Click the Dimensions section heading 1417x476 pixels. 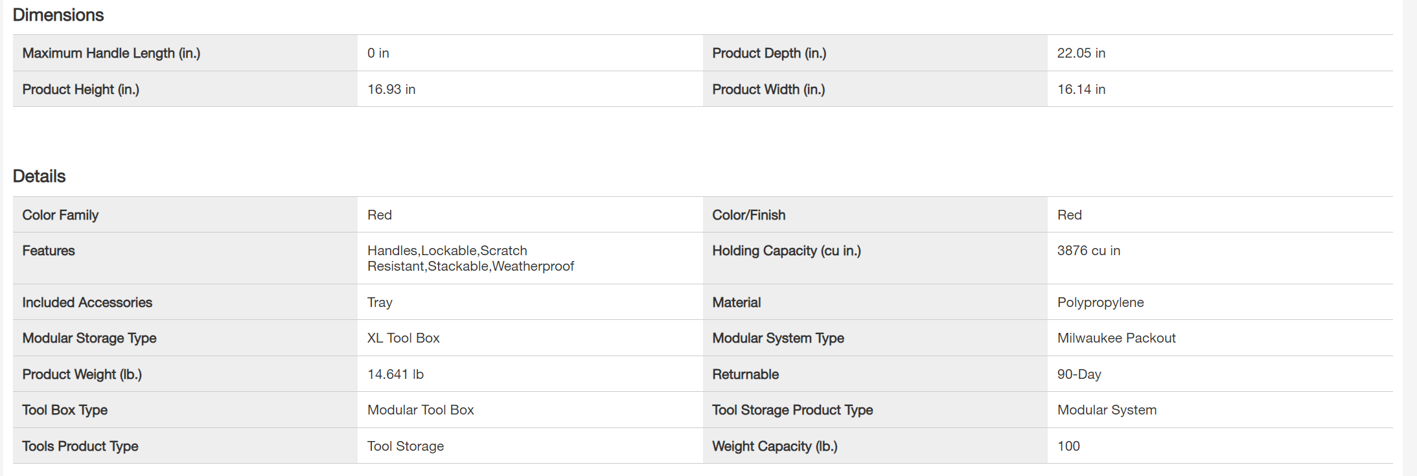(x=58, y=15)
